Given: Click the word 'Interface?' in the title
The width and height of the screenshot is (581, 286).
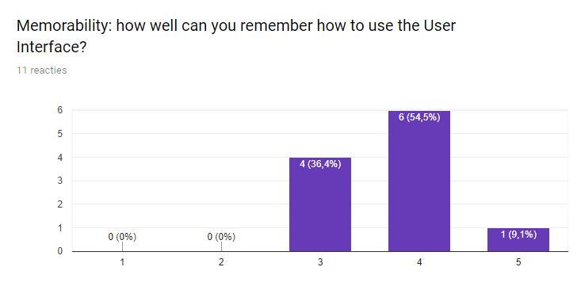Looking at the screenshot, I should point(52,48).
